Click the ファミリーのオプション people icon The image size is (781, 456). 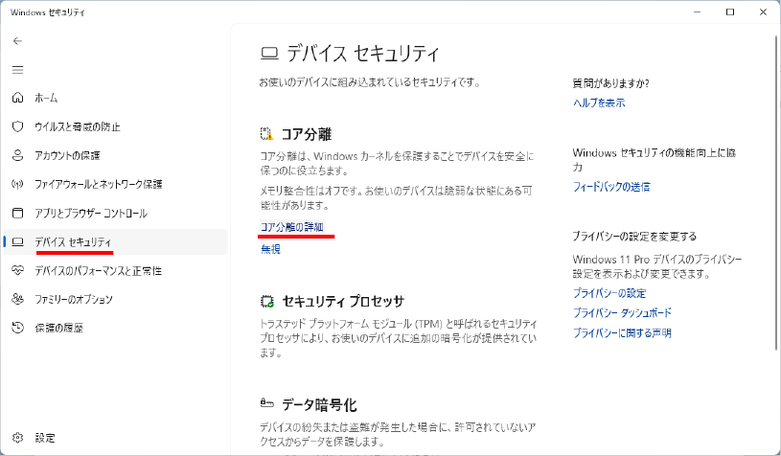tap(18, 299)
